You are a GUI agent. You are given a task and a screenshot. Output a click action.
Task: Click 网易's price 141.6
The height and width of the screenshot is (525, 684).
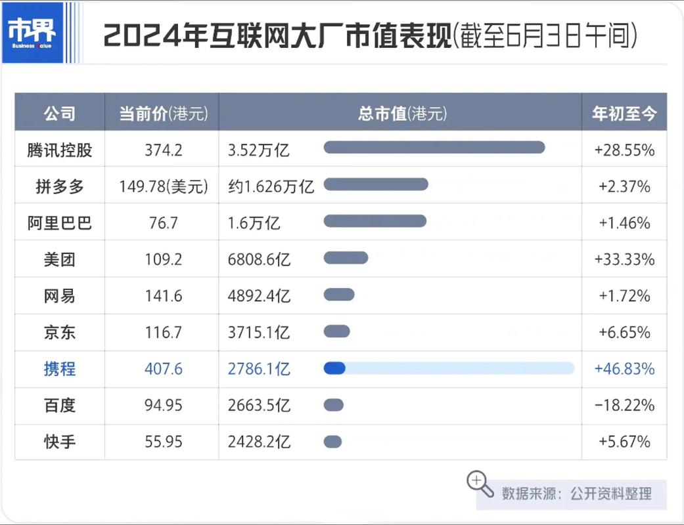[x=163, y=296]
